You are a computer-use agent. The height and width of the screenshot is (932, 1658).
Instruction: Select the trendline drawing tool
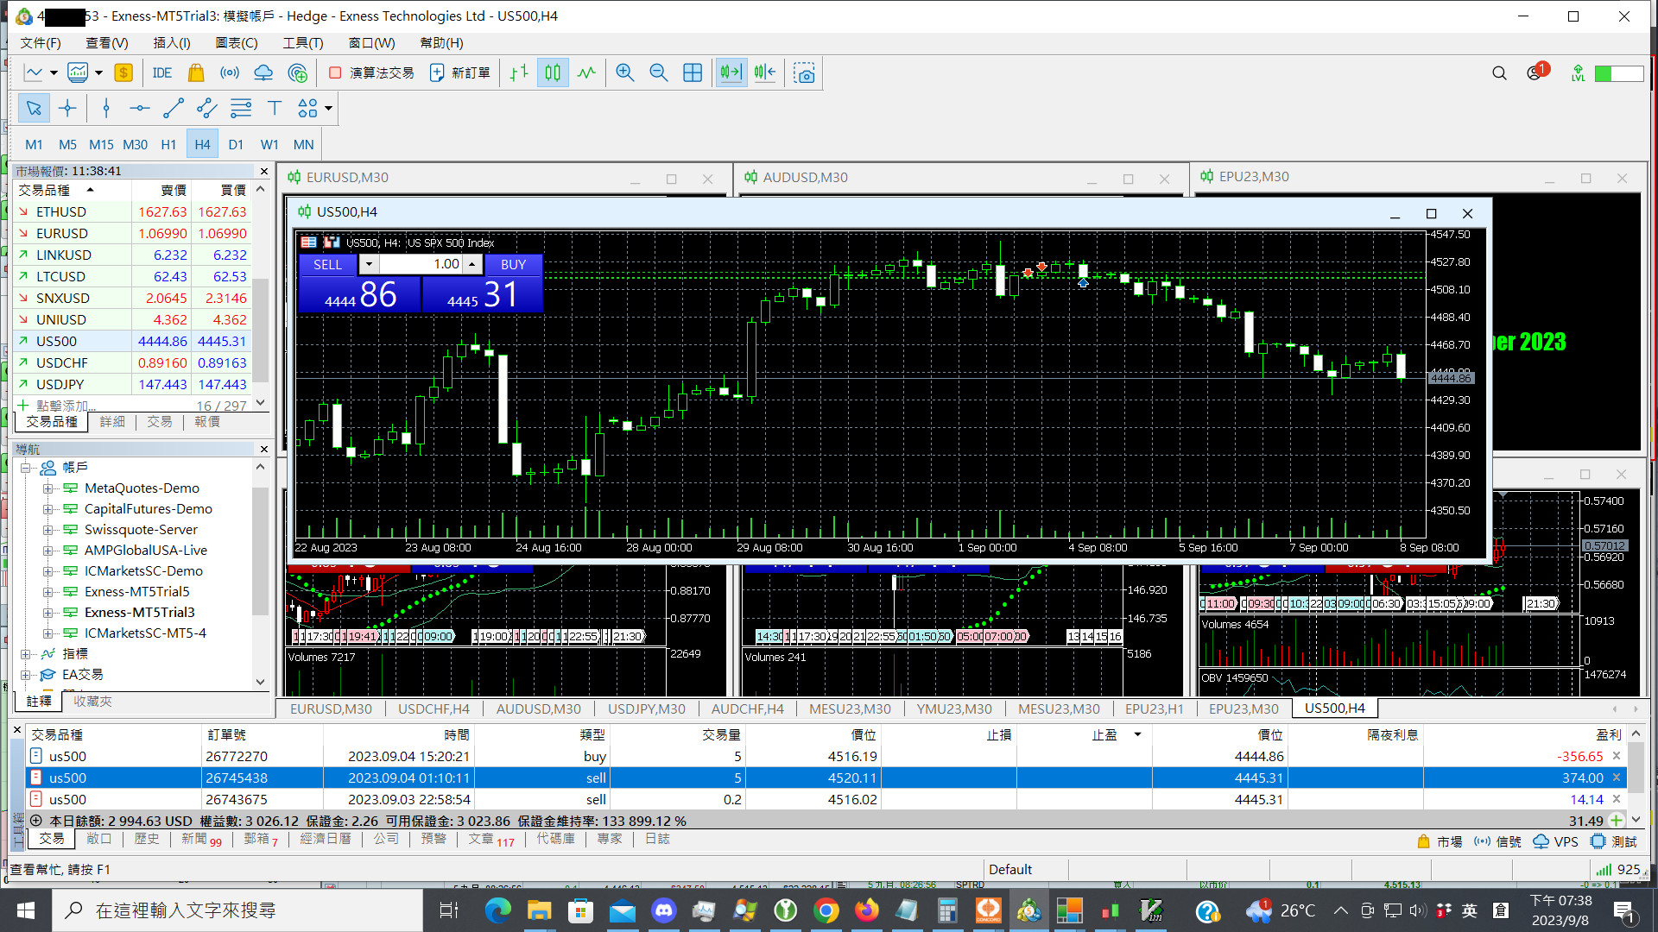click(x=174, y=108)
